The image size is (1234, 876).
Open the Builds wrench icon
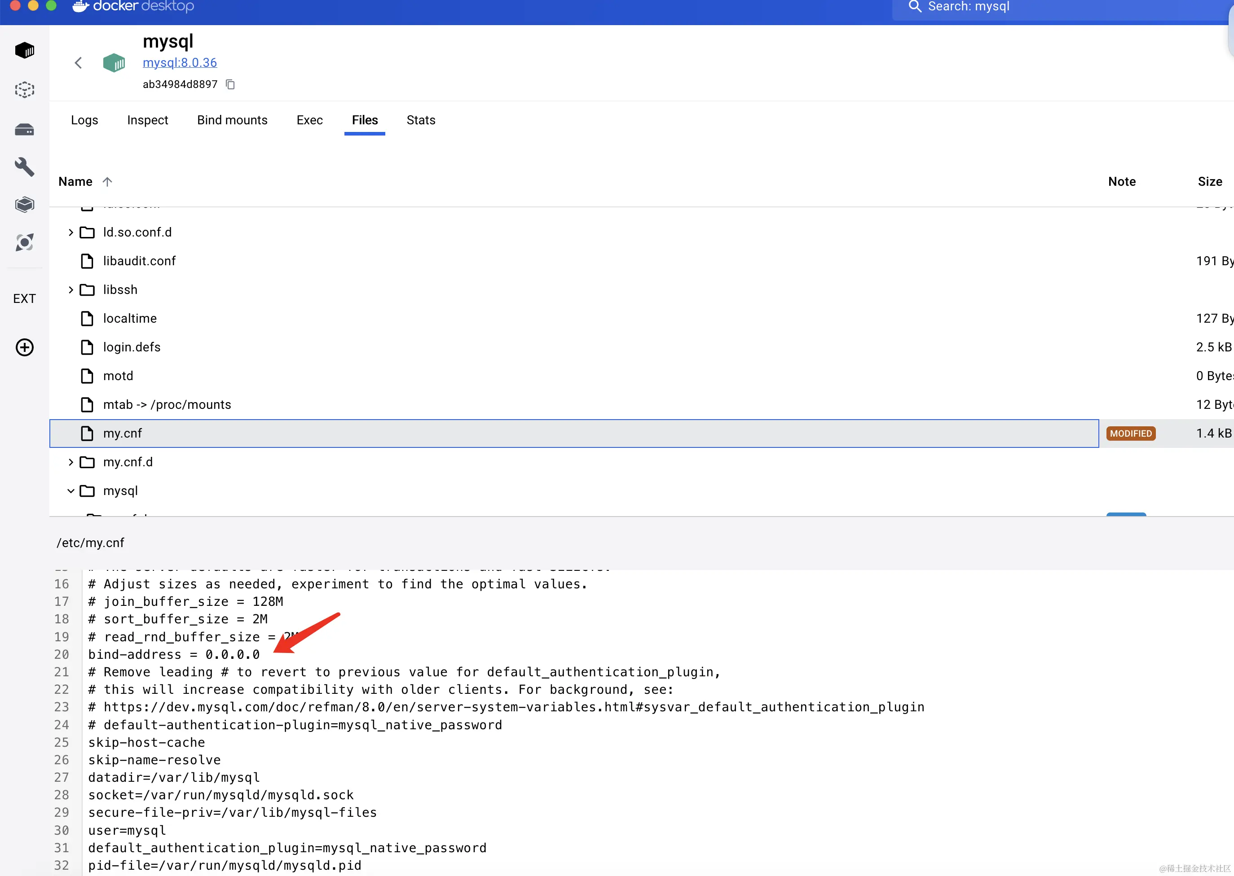pos(24,167)
